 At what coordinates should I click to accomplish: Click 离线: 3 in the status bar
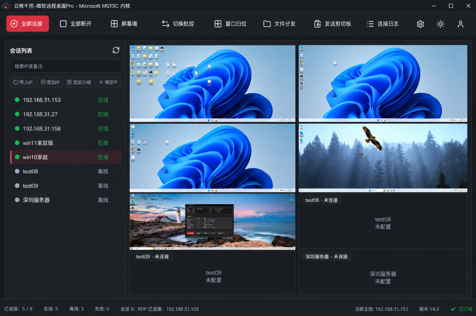pos(76,309)
